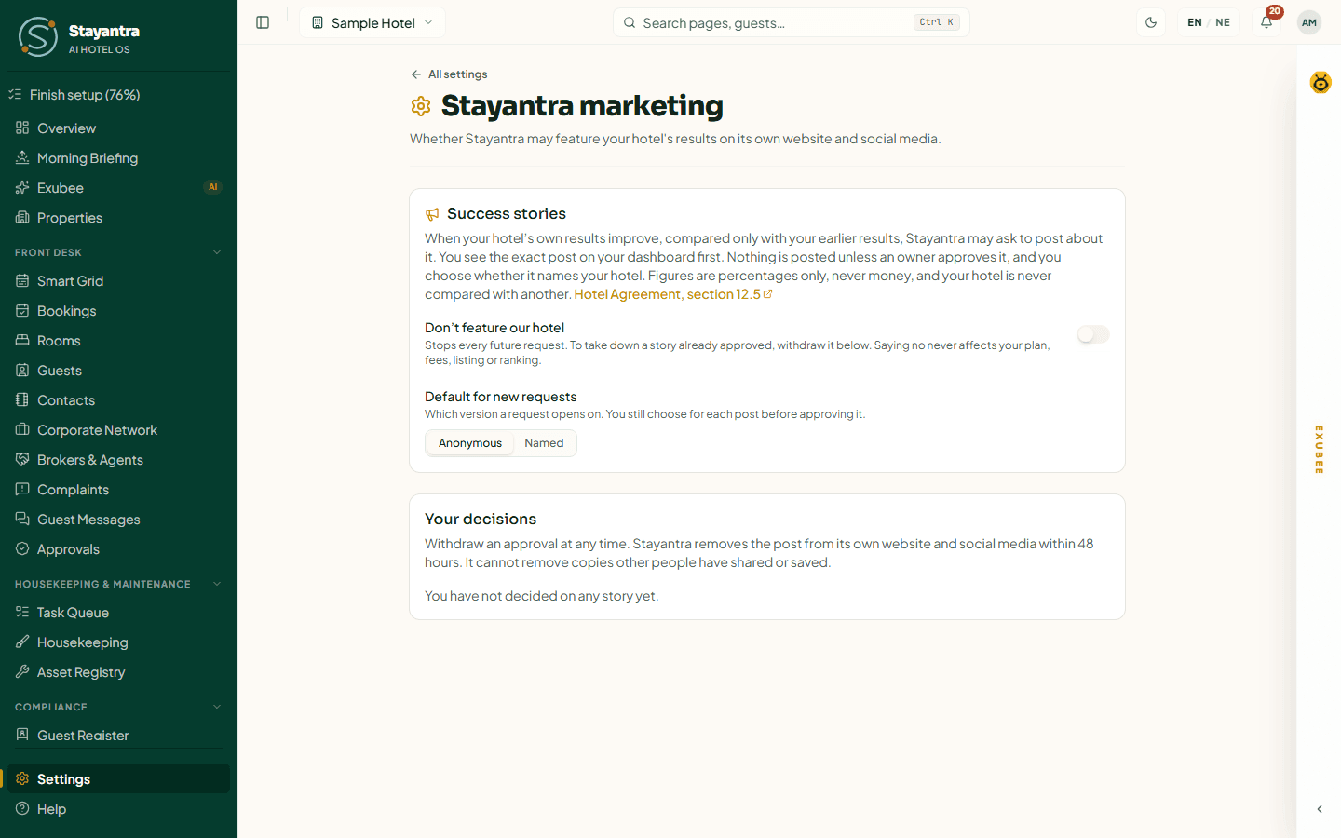This screenshot has height=838, width=1341.
Task: Click the Contacts book icon
Action: [x=22, y=399]
